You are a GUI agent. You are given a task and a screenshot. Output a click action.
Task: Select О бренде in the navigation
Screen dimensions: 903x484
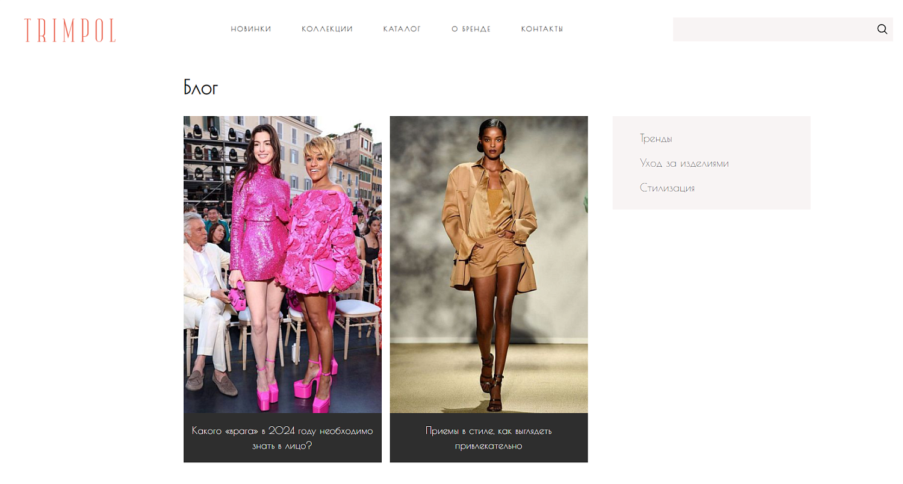[471, 29]
